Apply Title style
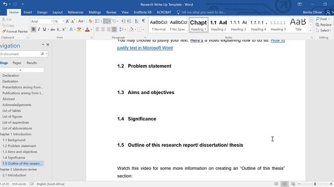Viewport: 334px width, 187px height. [298, 25]
